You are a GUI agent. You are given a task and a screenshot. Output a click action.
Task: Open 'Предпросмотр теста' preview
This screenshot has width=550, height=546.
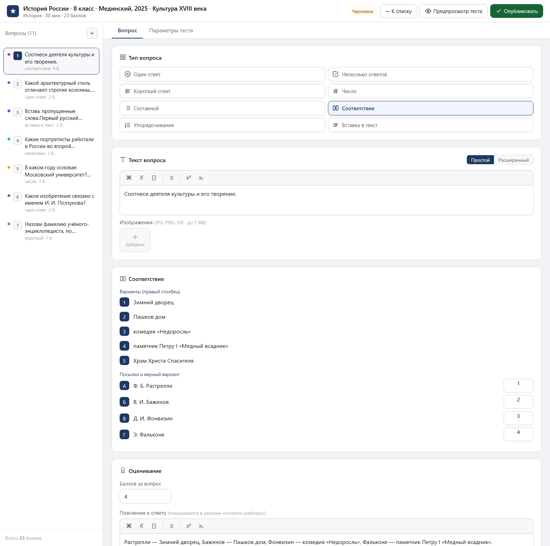453,11
